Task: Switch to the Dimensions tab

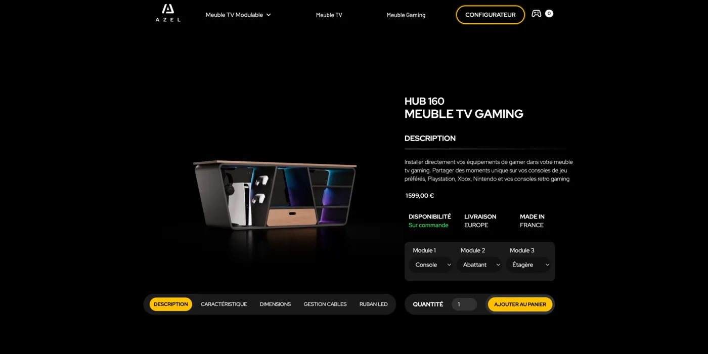Action: [275, 304]
